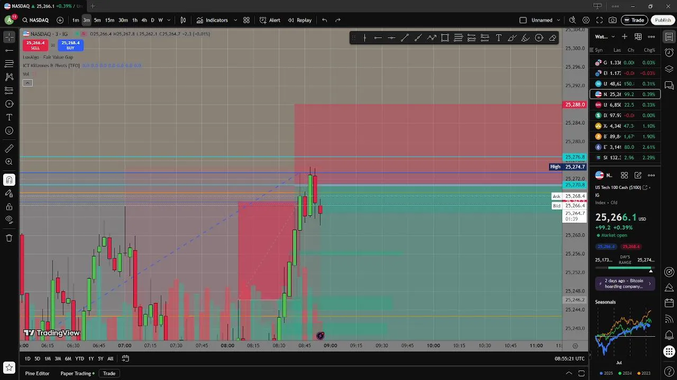The image size is (677, 380).
Task: Toggle lock all drawings
Action: pyautogui.click(x=9, y=206)
